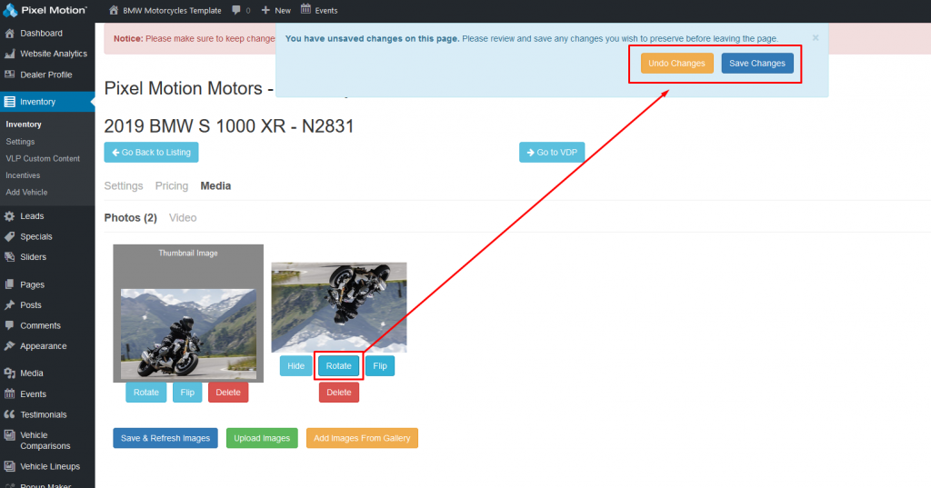The image size is (931, 488).
Task: Delete the second photo
Action: tap(339, 393)
